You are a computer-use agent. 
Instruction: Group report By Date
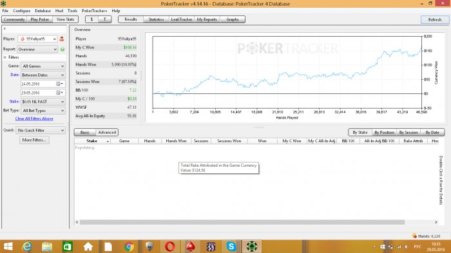pyautogui.click(x=432, y=132)
